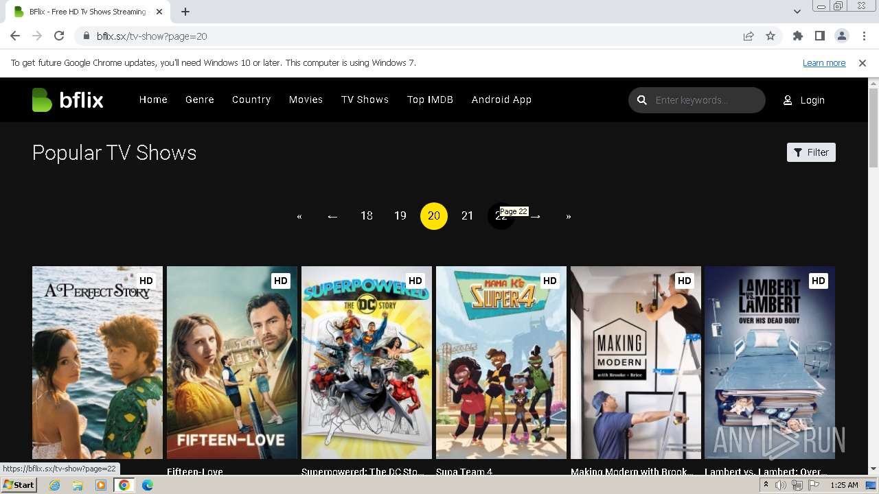
Task: Open Top IMDB section
Action: tap(430, 99)
